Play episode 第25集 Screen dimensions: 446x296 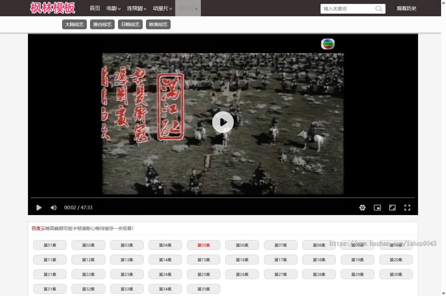[x=204, y=274]
